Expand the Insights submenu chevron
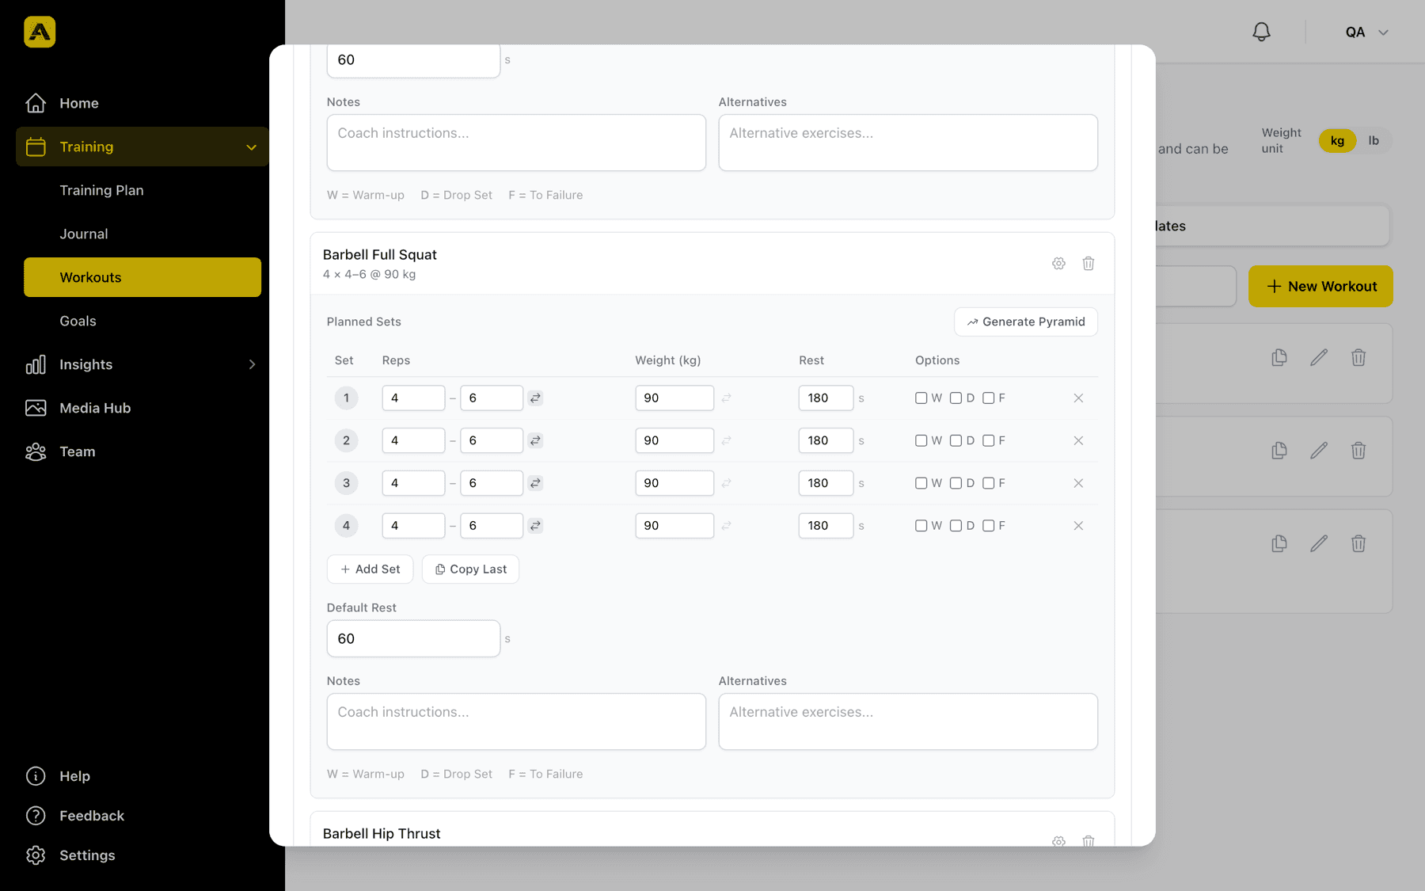This screenshot has width=1425, height=891. point(252,364)
